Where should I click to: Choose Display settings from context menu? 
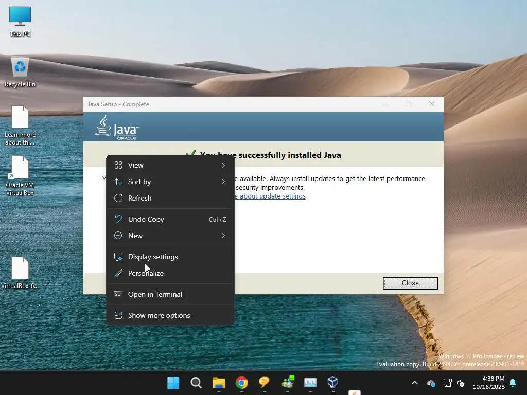tap(170, 257)
